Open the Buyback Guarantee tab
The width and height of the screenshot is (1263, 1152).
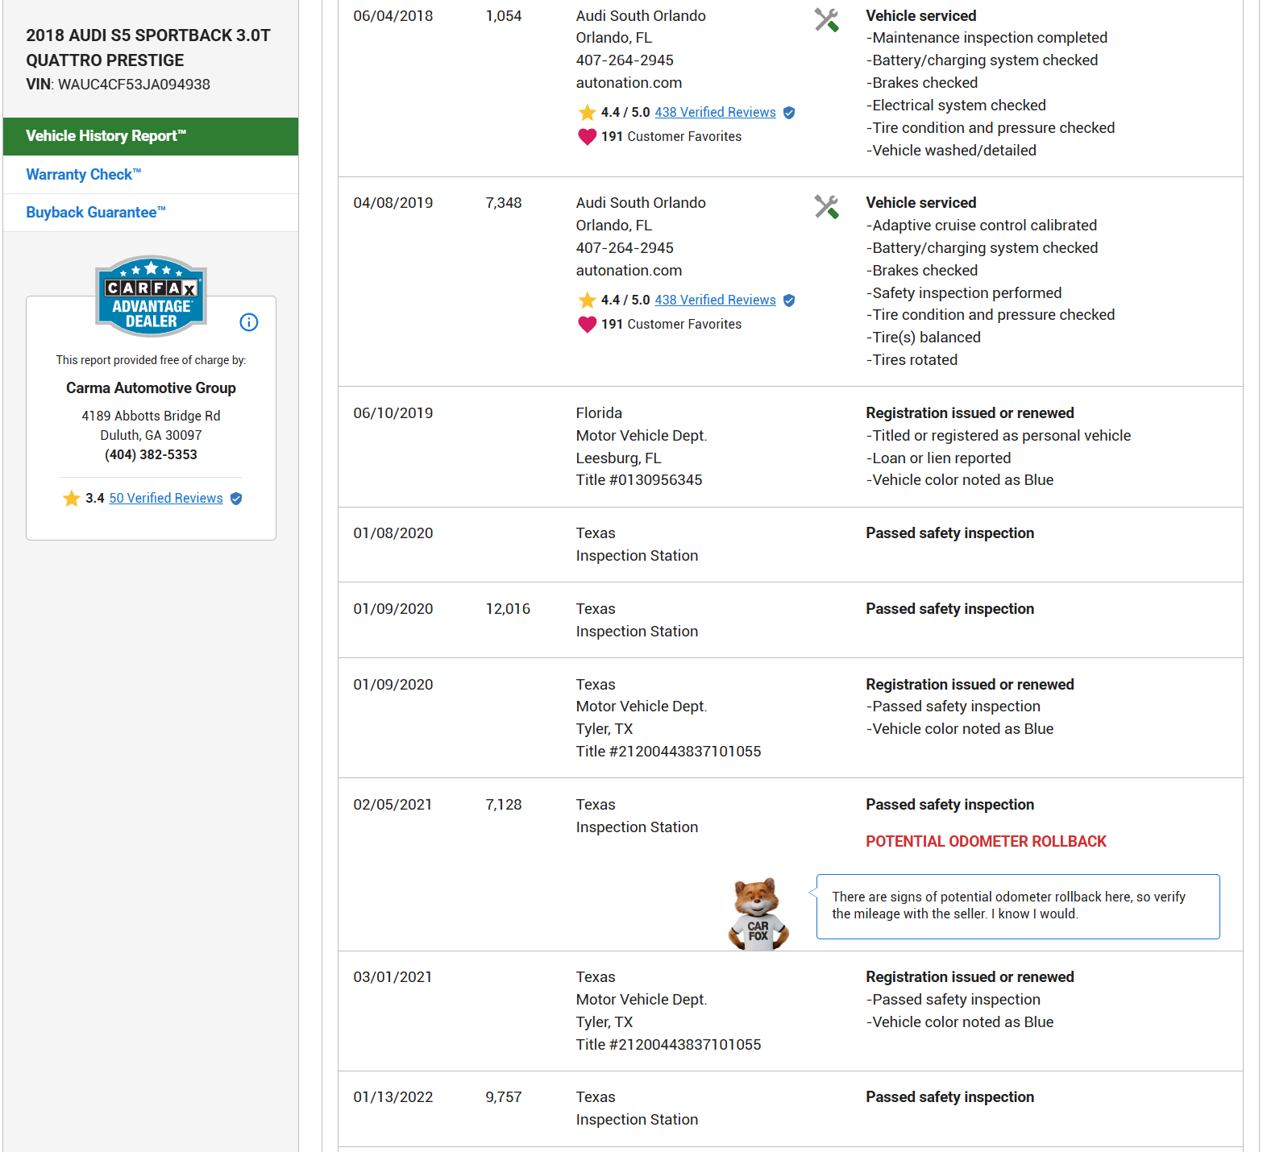(x=96, y=213)
